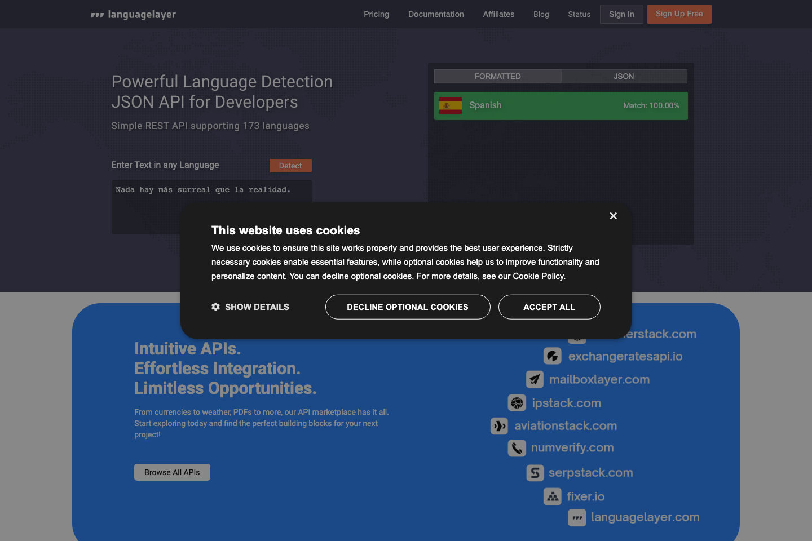Open the Pricing menu item
Image resolution: width=812 pixels, height=541 pixels.
(376, 14)
